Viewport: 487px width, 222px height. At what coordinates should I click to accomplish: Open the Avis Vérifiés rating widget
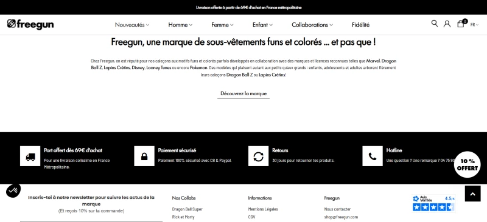pos(433,203)
